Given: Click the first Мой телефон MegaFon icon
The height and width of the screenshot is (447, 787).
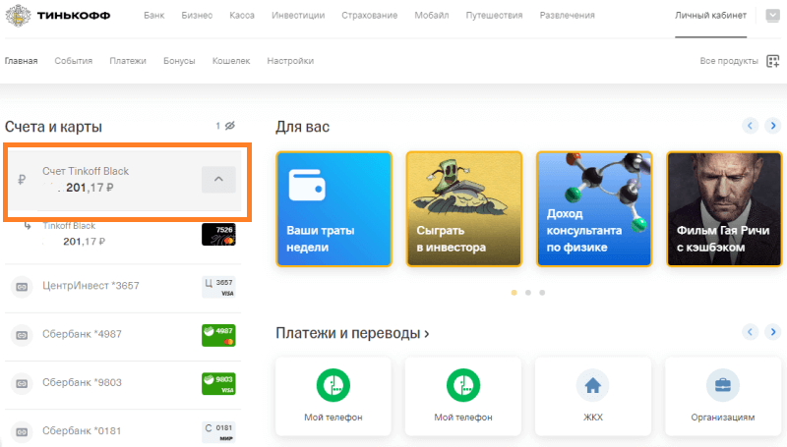Looking at the screenshot, I should pos(333,385).
